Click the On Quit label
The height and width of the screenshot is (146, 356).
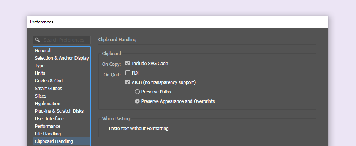click(112, 75)
